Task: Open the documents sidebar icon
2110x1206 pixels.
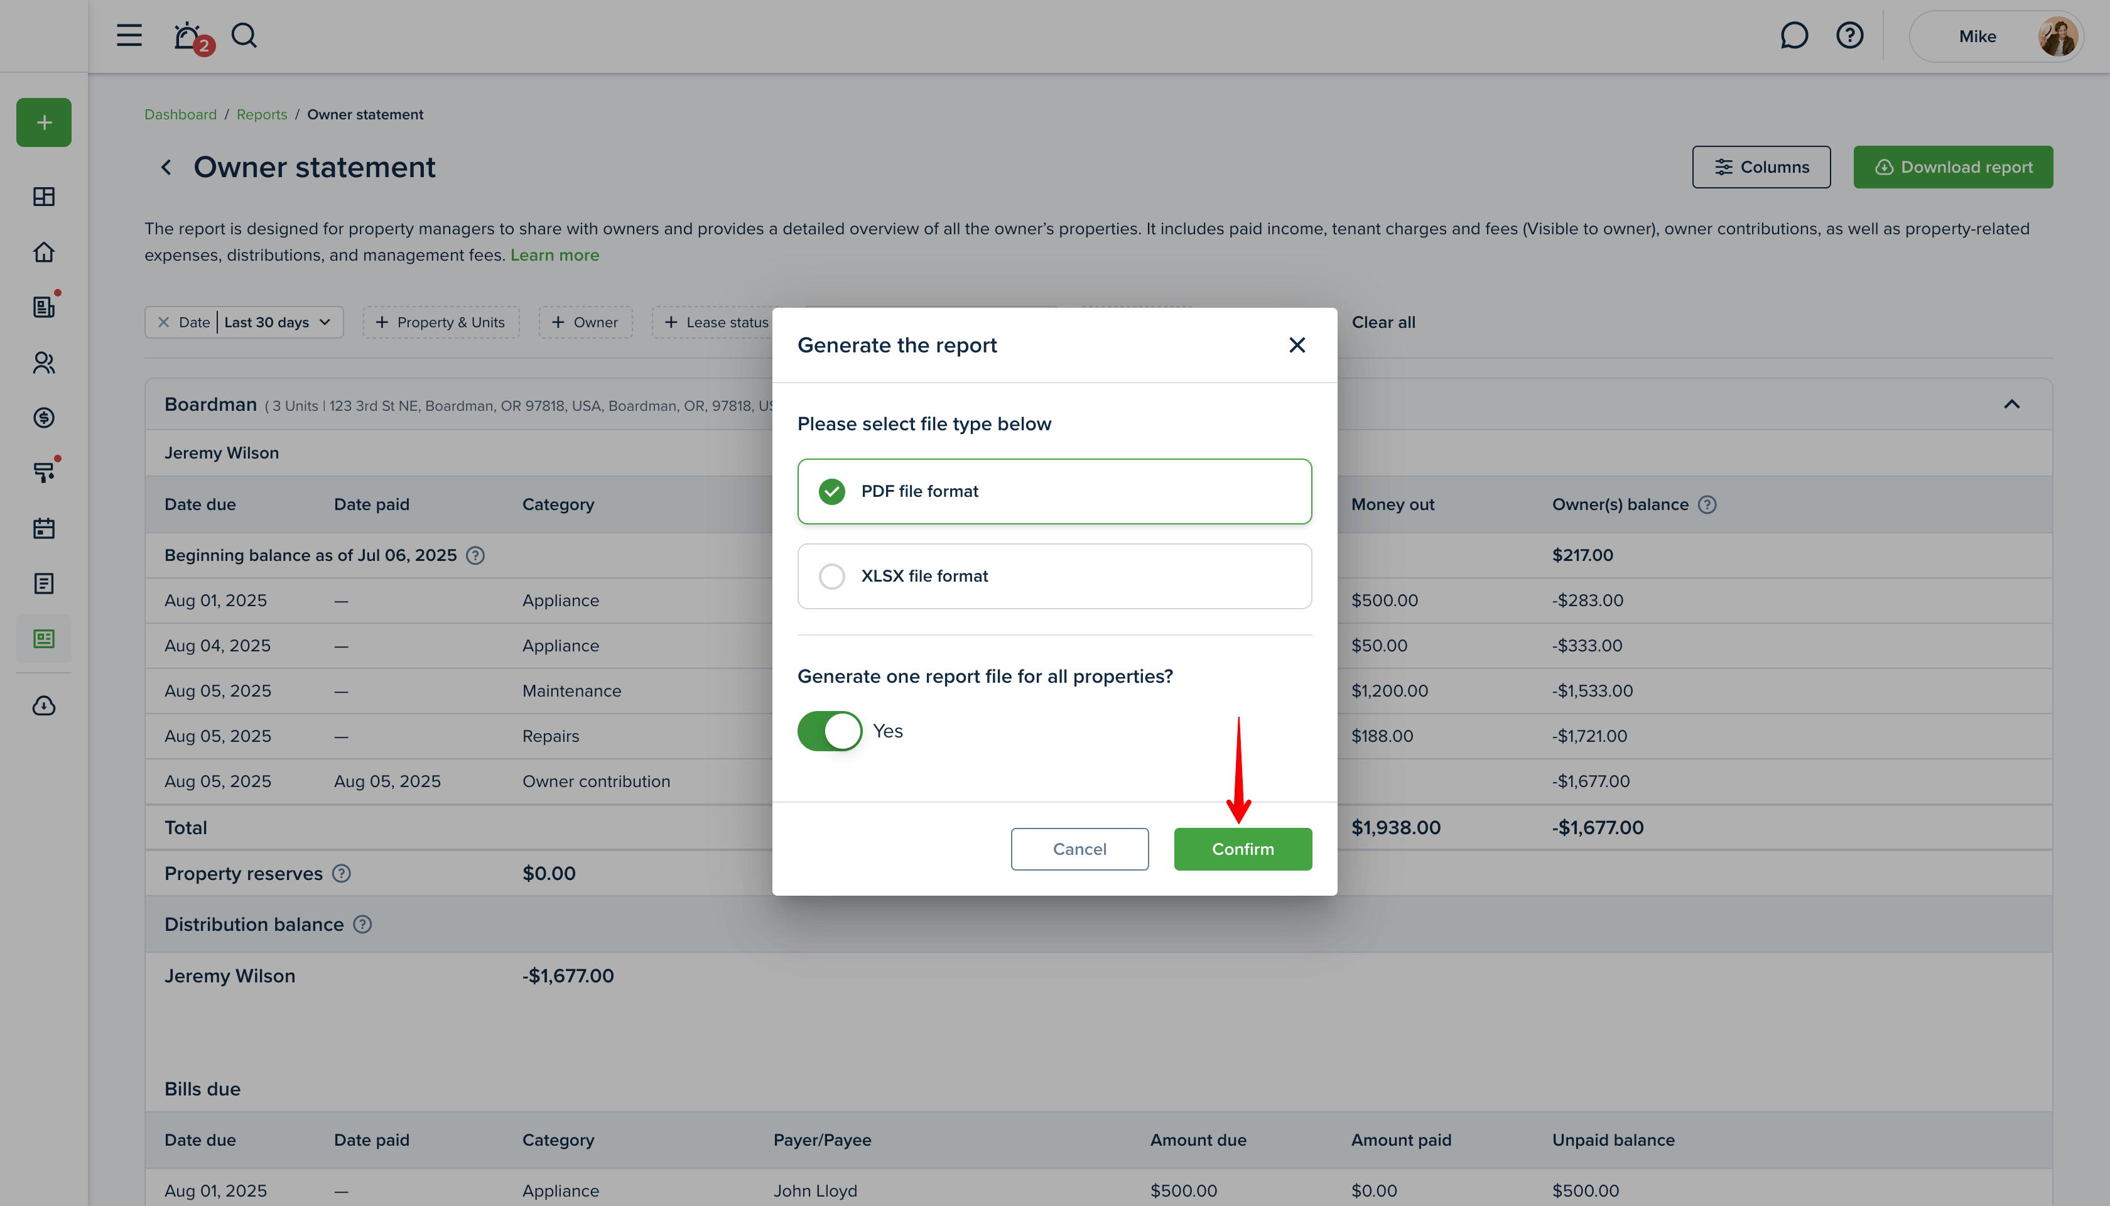Action: [44, 583]
